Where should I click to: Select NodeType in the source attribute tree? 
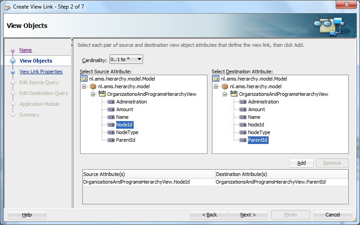127,132
